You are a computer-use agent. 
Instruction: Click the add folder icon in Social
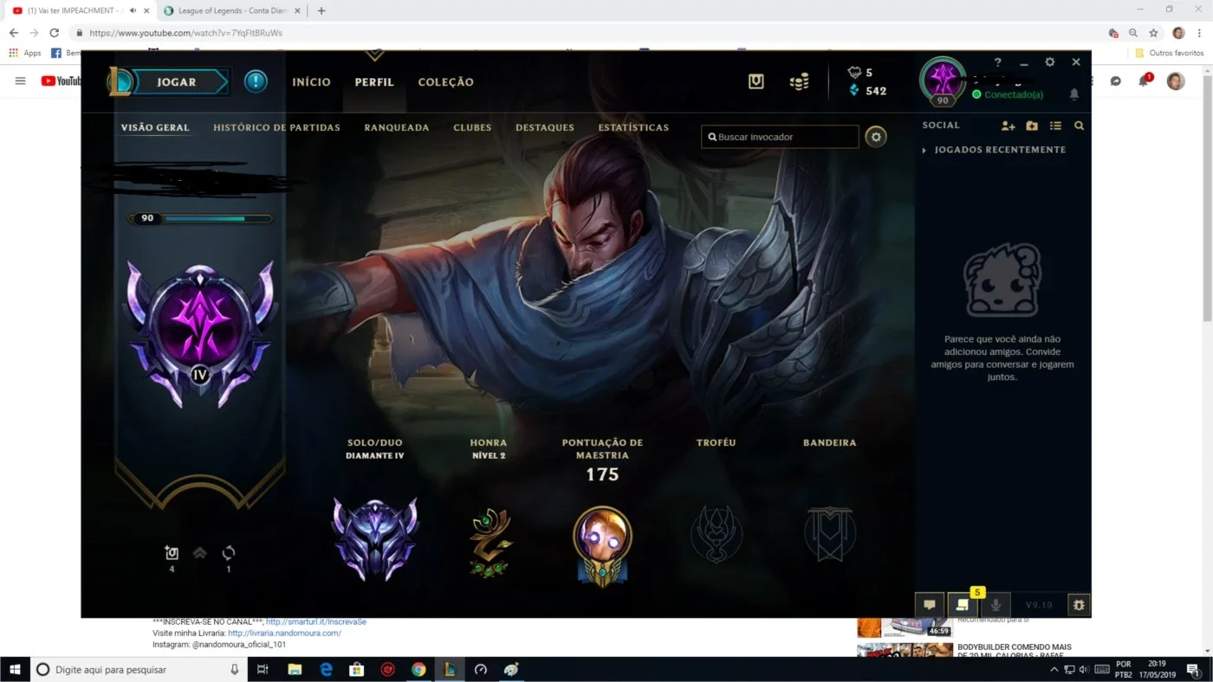coord(1032,125)
